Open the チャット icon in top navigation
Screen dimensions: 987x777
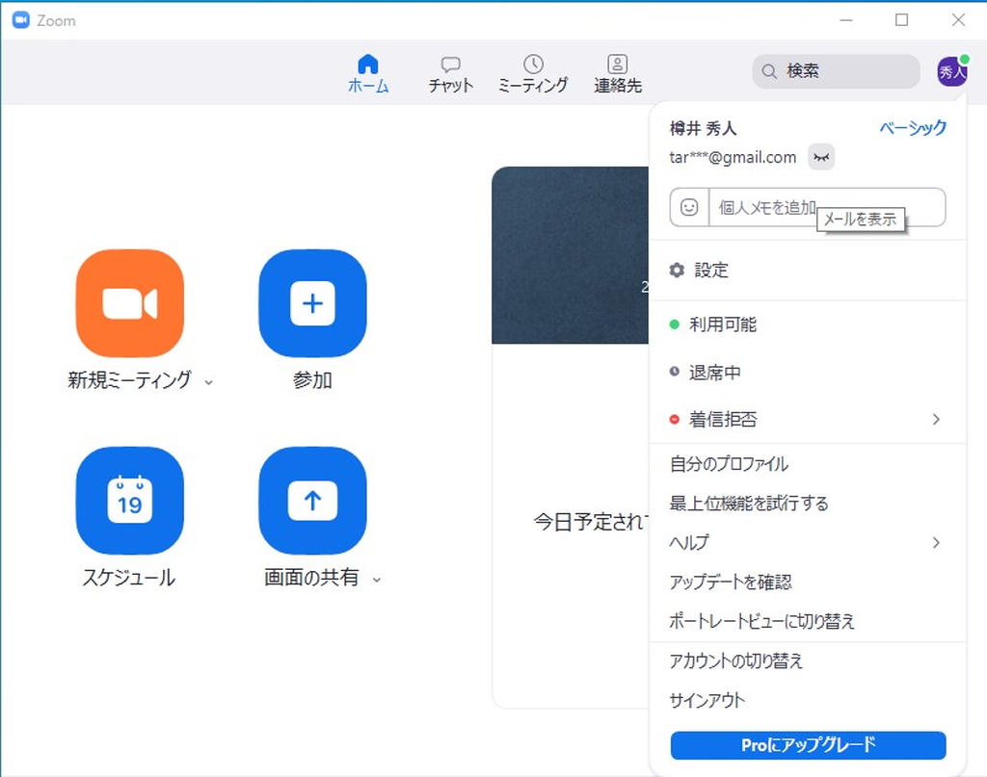point(450,64)
